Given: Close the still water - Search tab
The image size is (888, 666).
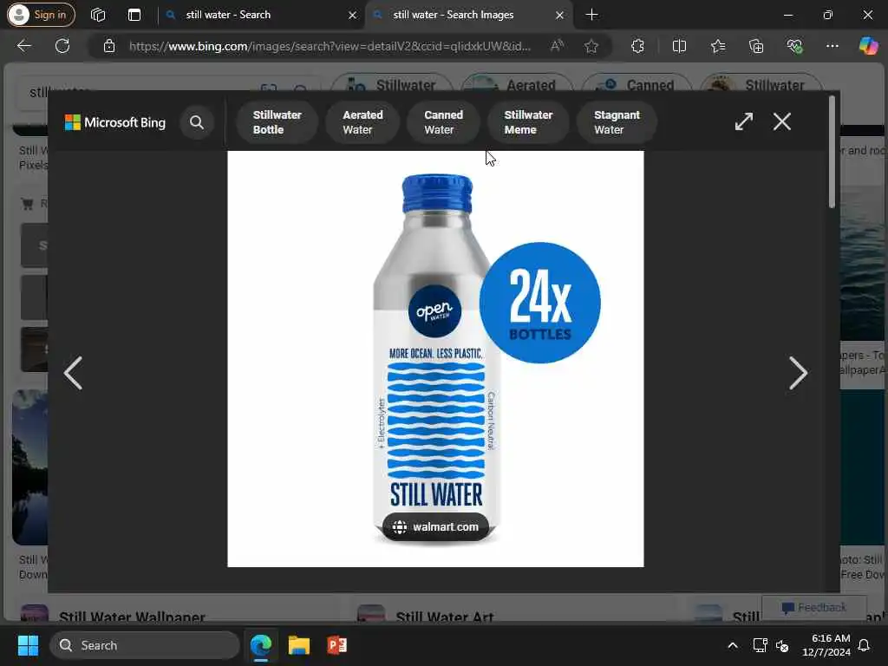Looking at the screenshot, I should tap(352, 16).
